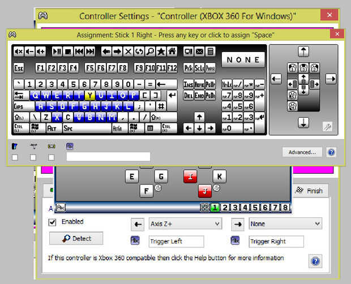Assign left mouse button click icon
Image resolution: width=351 pixels, height=284 pixels.
pyautogui.click(x=293, y=68)
